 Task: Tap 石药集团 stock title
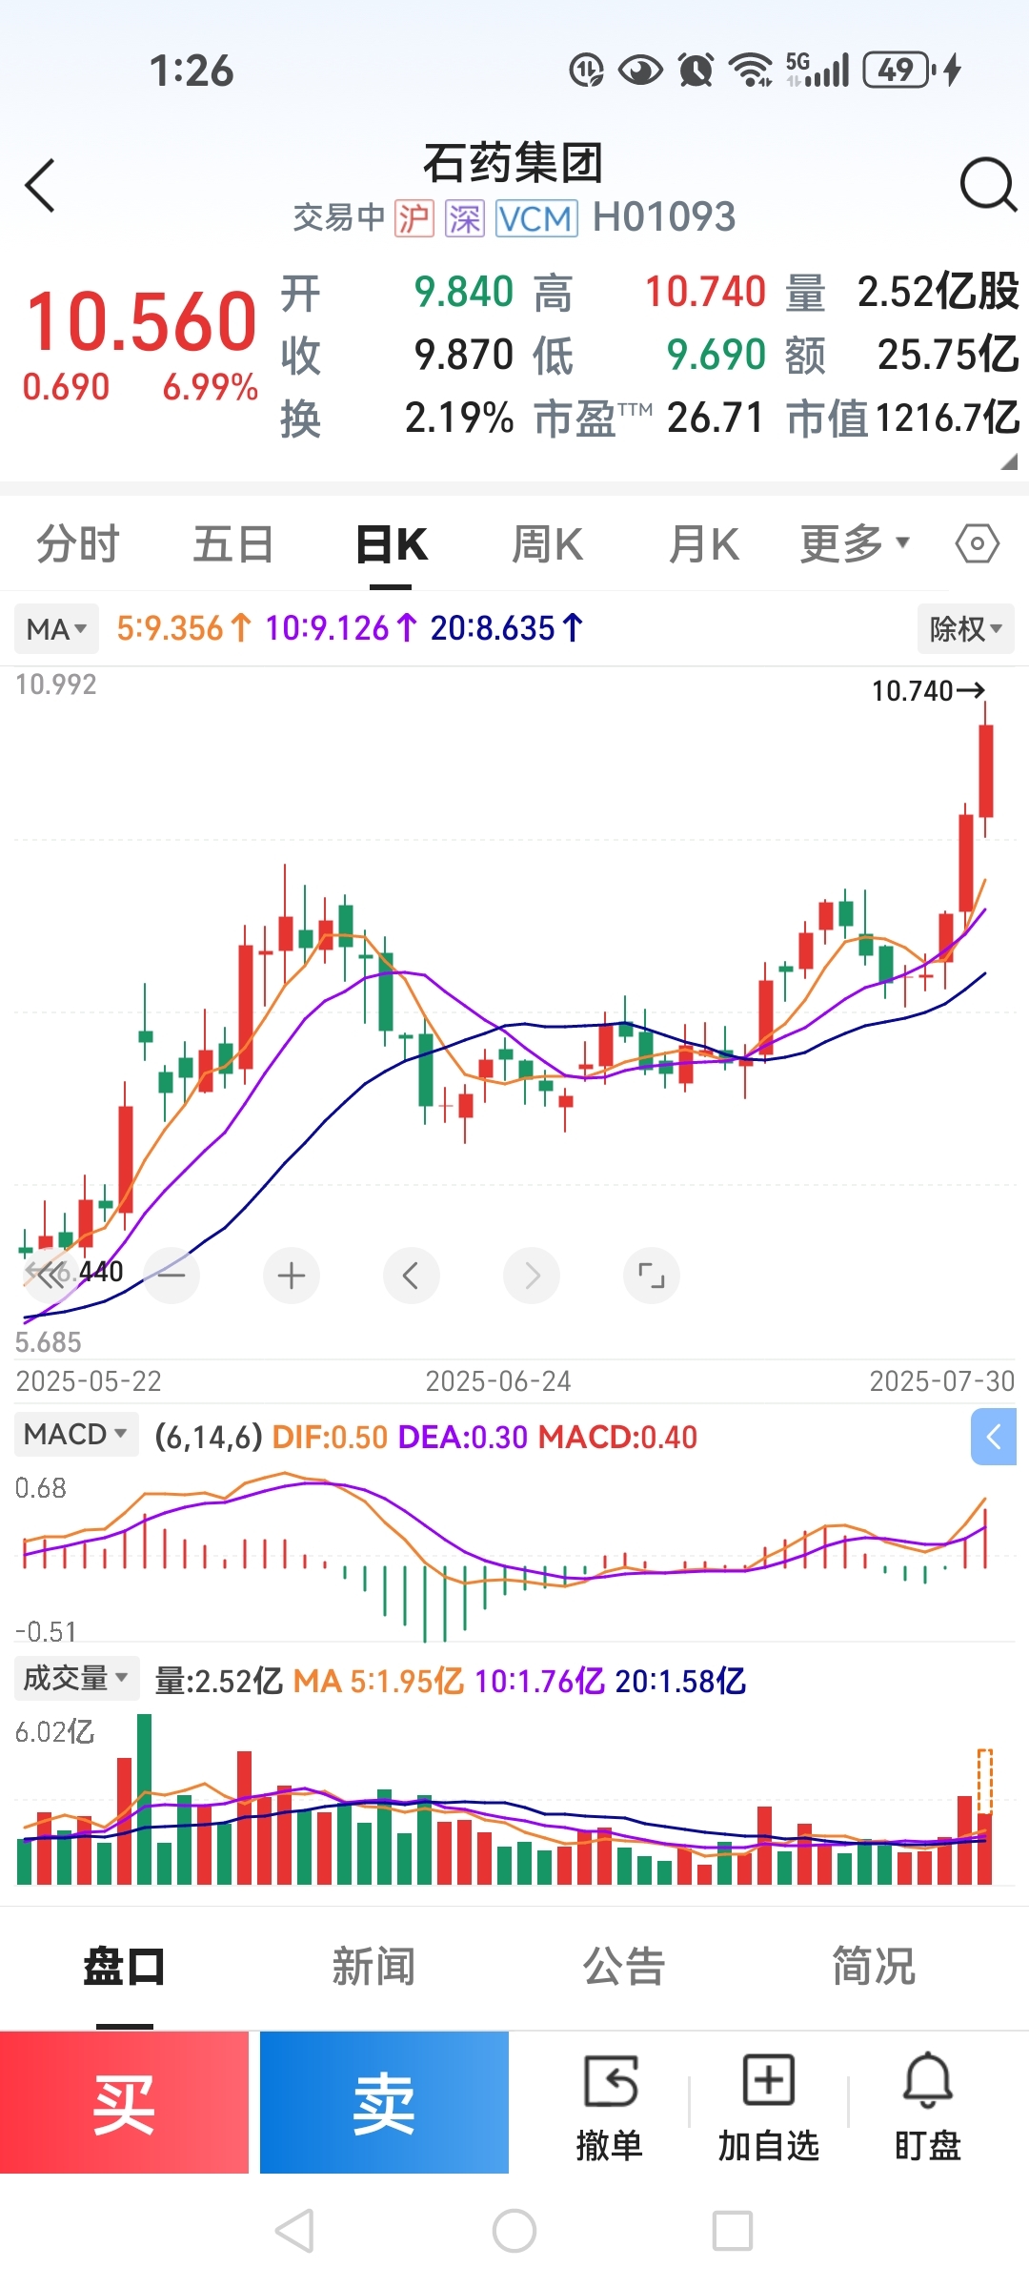coord(514,163)
